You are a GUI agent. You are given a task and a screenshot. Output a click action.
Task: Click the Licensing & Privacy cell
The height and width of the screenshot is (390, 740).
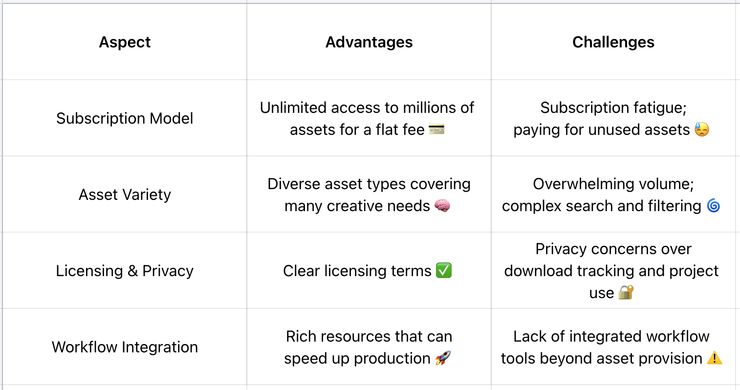pos(125,271)
